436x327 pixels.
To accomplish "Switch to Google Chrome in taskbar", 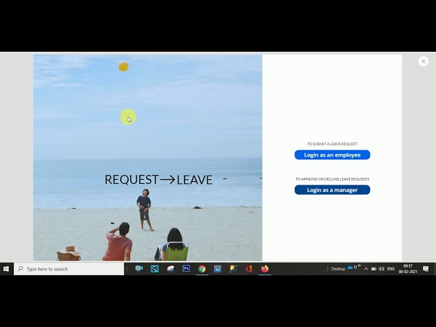I will click(x=202, y=268).
